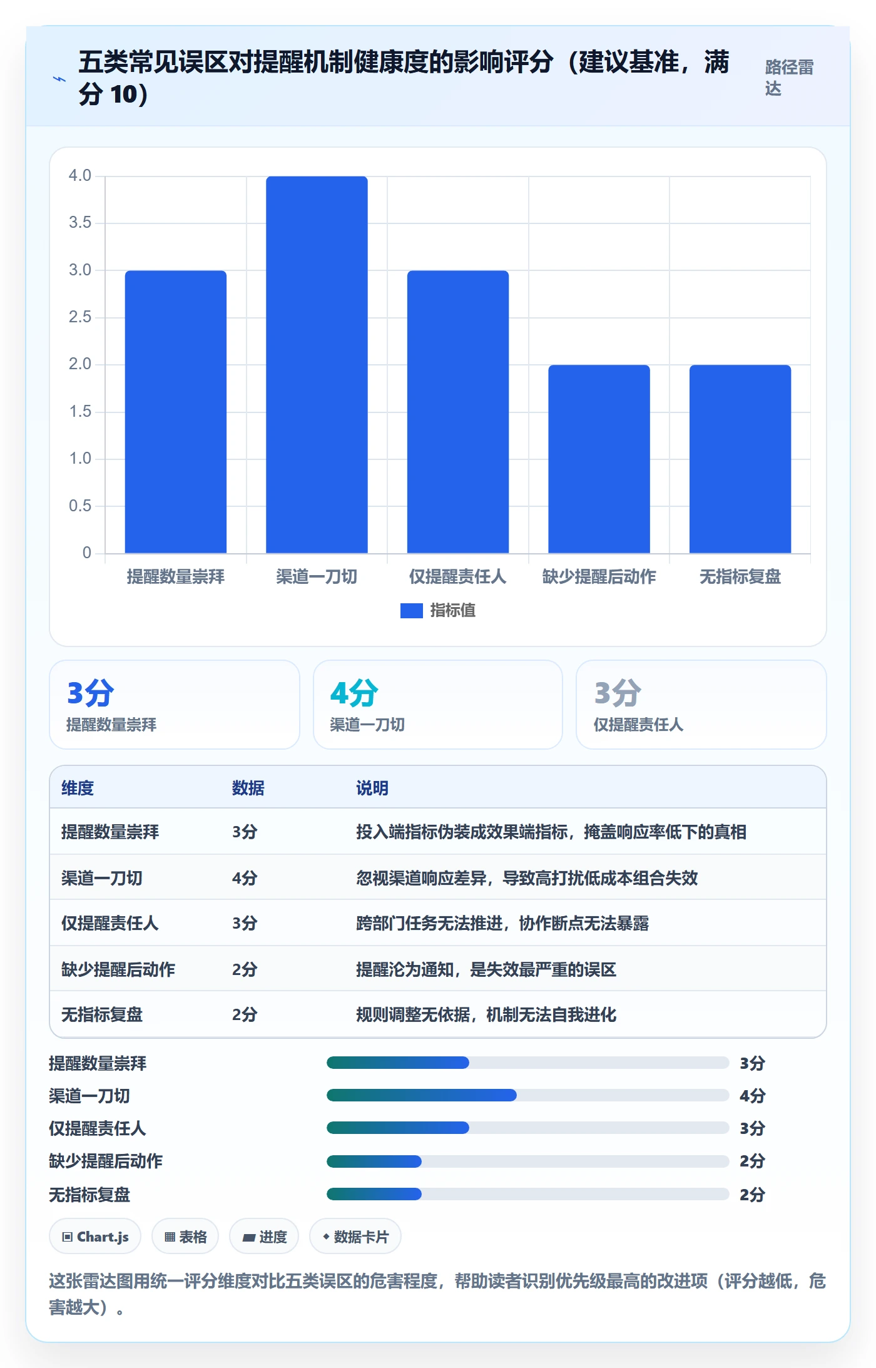Click the 渠道一刀切 bar in the chart
The image size is (876, 1368).
pyautogui.click(x=317, y=365)
